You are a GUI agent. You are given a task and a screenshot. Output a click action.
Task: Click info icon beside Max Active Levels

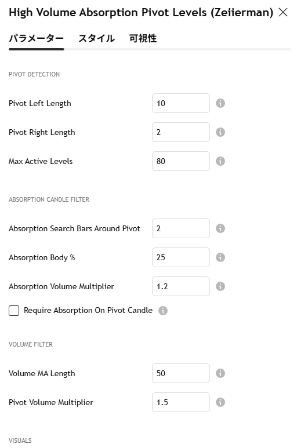220,161
